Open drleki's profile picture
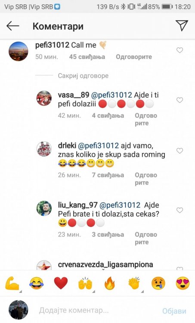Image resolution: width=195 pixels, height=323 pixels. click(x=44, y=149)
